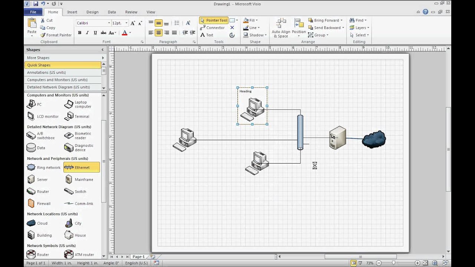475x267 pixels.
Task: Select the Switch shape
Action: [75, 191]
